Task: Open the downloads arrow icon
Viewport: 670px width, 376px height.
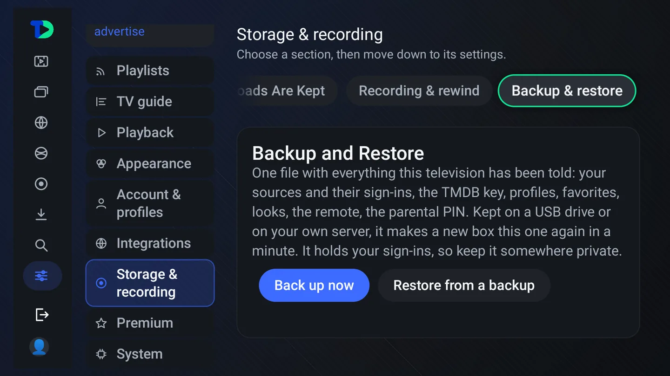Action: (x=41, y=214)
